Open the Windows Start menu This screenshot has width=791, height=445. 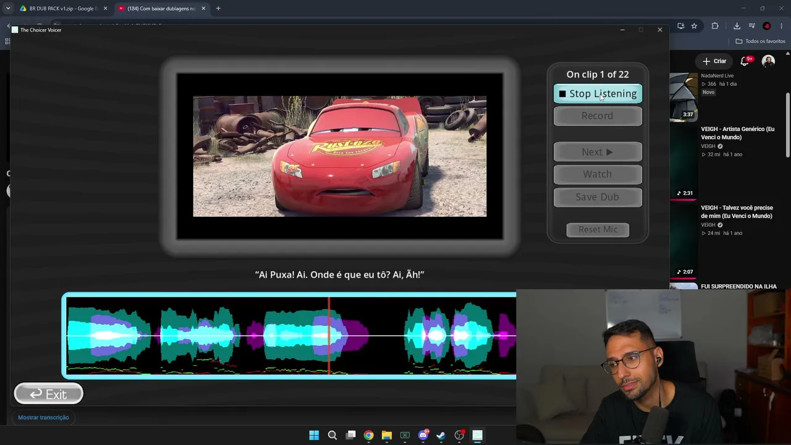click(314, 436)
